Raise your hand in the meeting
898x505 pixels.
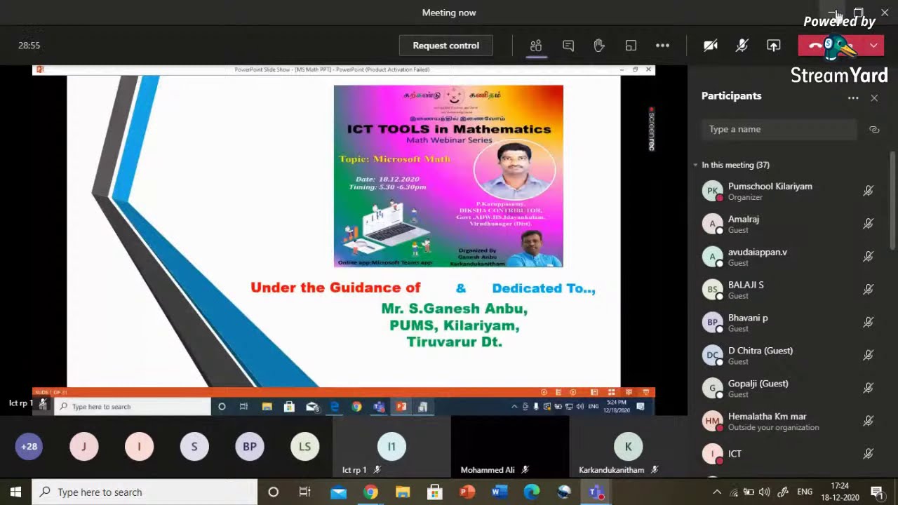coord(599,46)
